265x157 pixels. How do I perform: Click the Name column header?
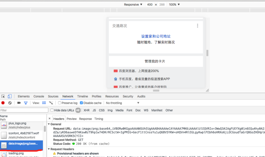point(4,116)
